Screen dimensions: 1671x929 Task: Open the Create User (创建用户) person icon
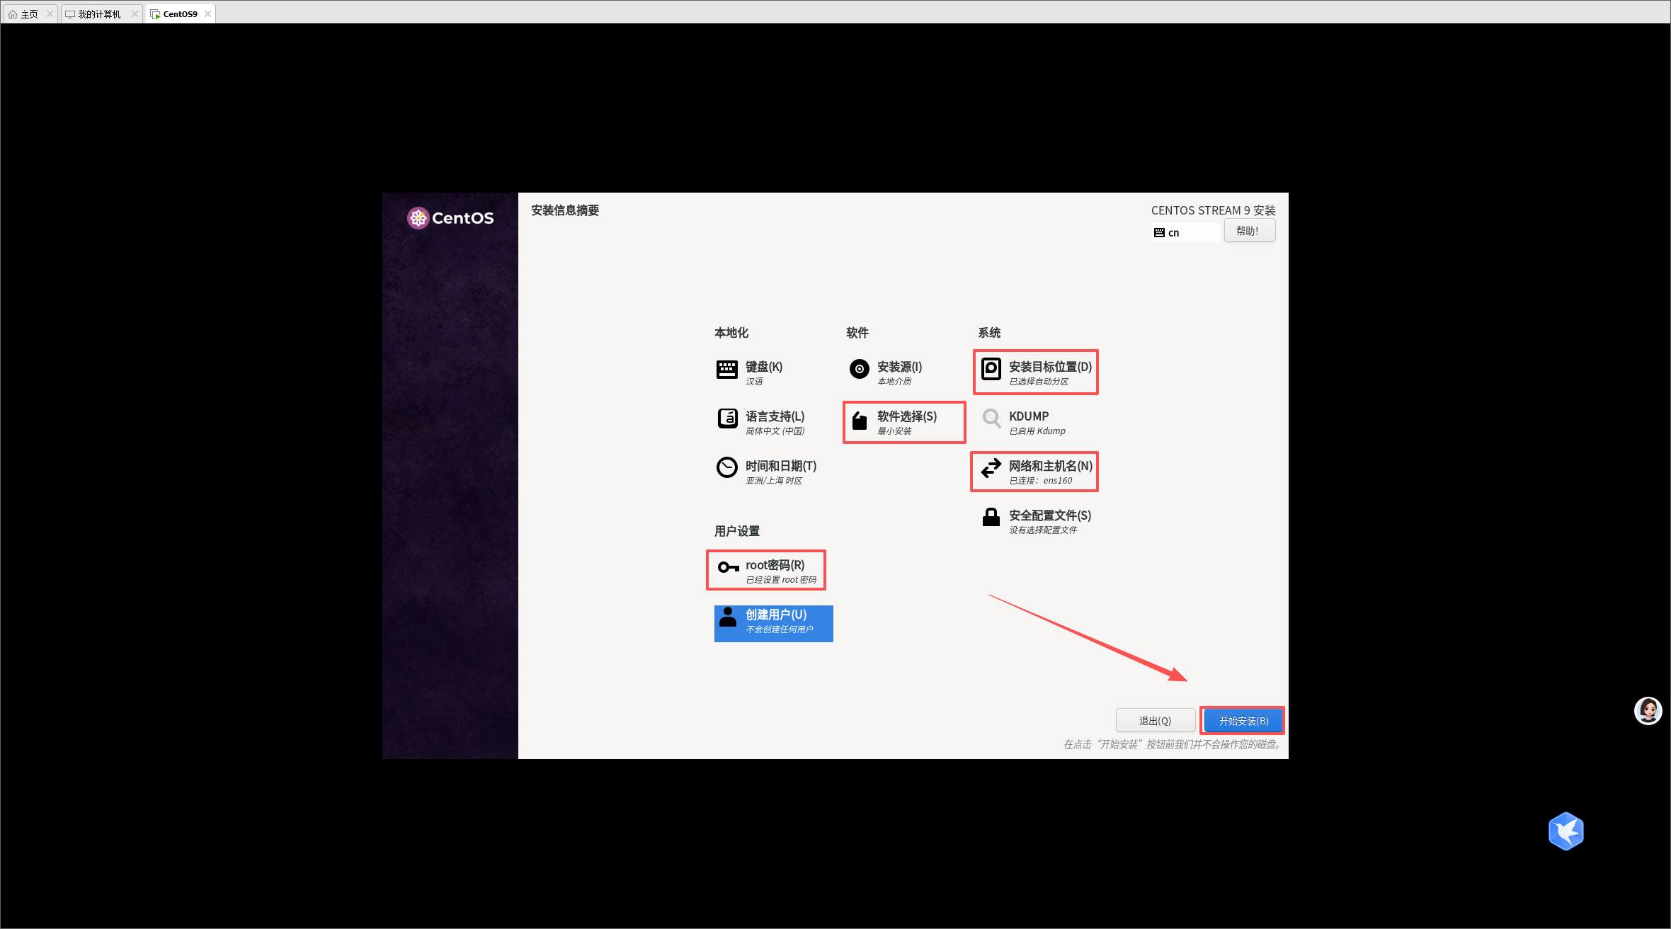coord(728,617)
